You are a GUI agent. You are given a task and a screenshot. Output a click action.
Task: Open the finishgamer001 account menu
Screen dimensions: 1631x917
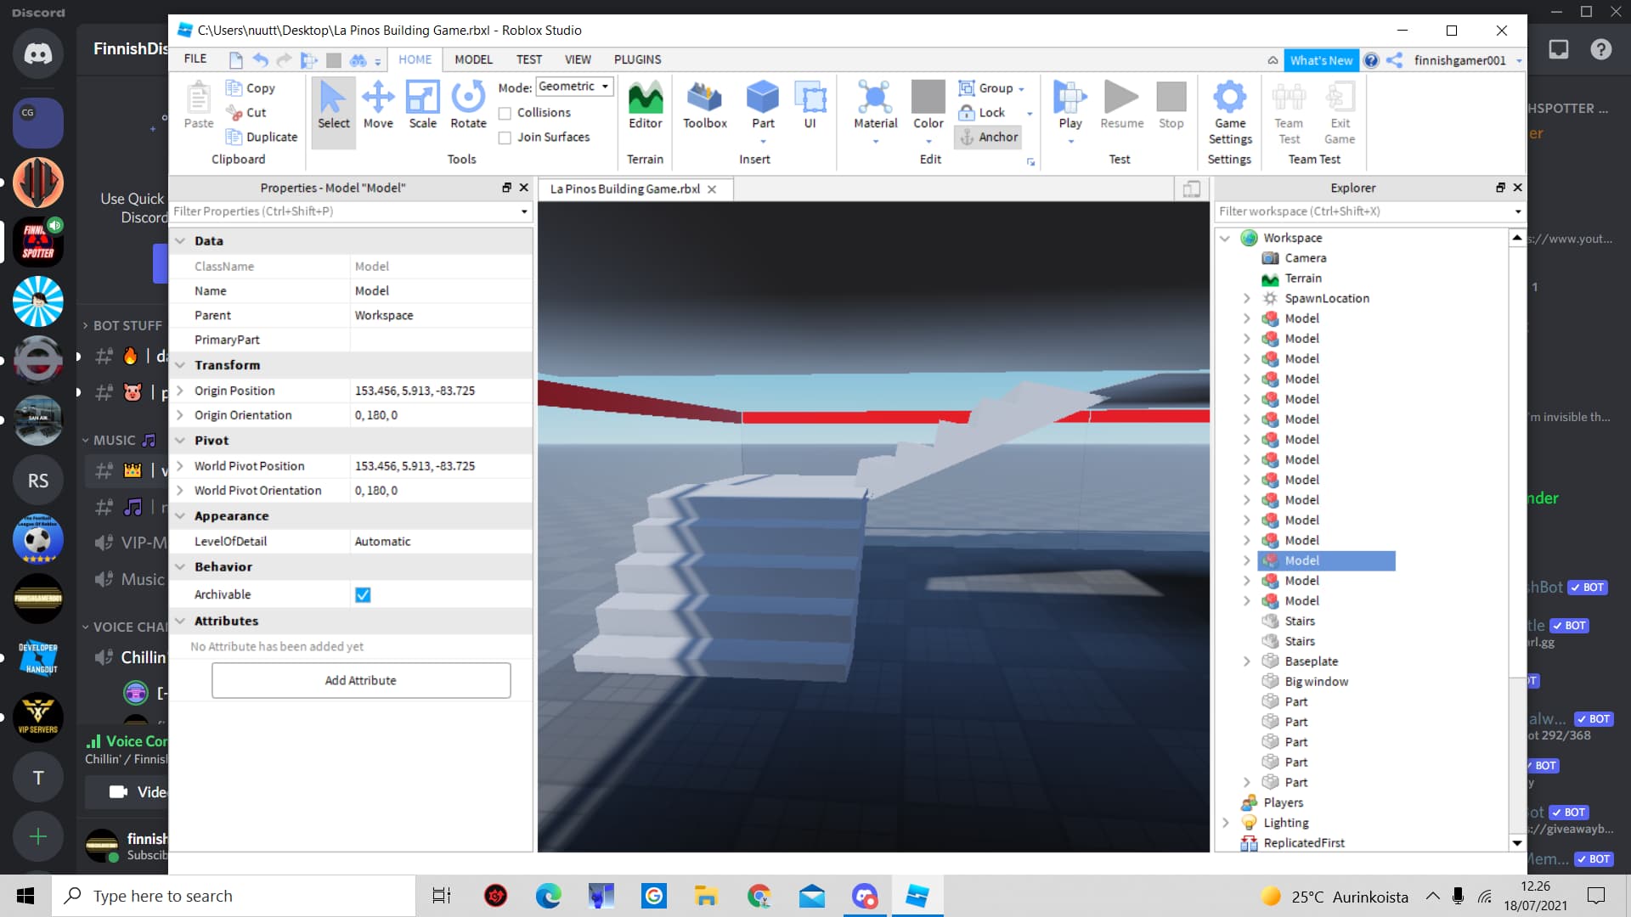tap(1466, 60)
